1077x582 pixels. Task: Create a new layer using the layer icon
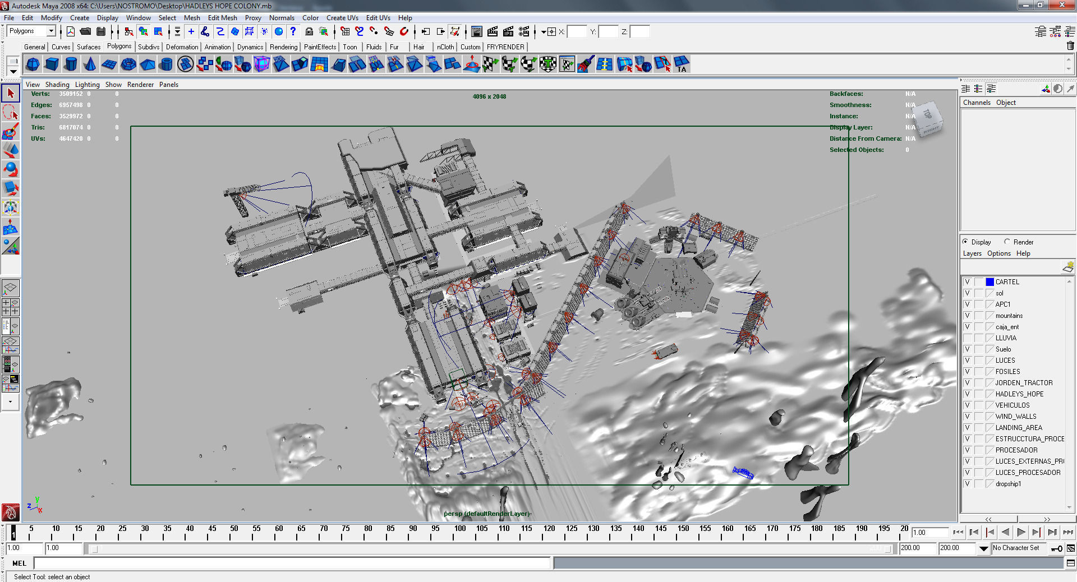(1067, 267)
